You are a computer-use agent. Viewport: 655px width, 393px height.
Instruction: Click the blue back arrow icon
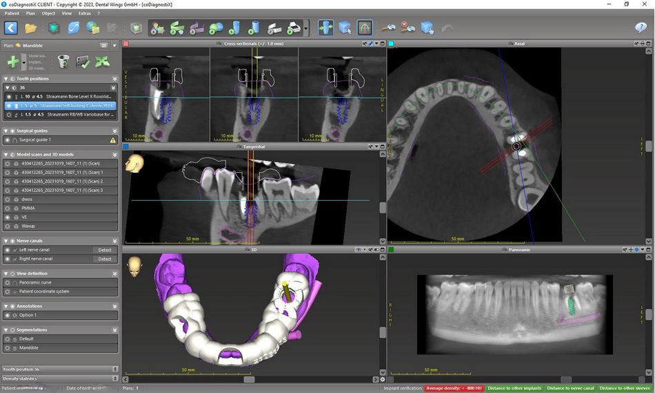coord(11,28)
